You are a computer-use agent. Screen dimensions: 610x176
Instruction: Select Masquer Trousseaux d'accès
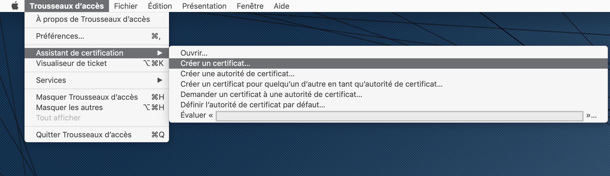click(x=97, y=97)
